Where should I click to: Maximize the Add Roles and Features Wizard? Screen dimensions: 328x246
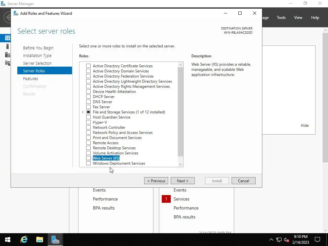240,13
